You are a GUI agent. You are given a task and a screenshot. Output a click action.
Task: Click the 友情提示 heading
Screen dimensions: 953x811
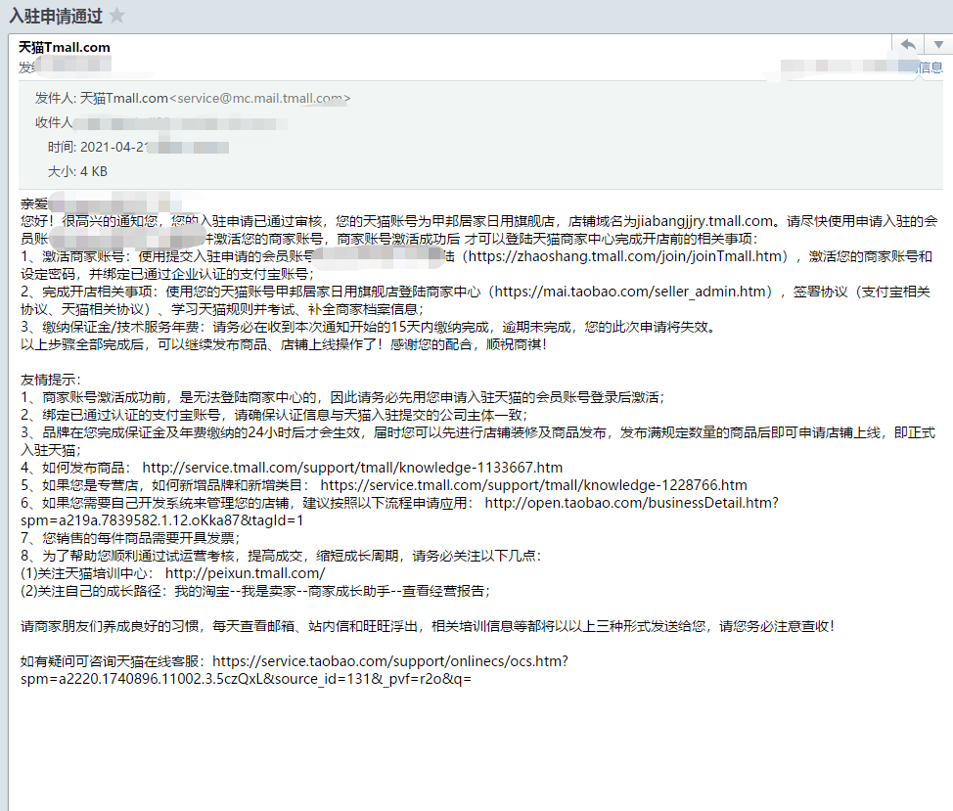click(51, 380)
